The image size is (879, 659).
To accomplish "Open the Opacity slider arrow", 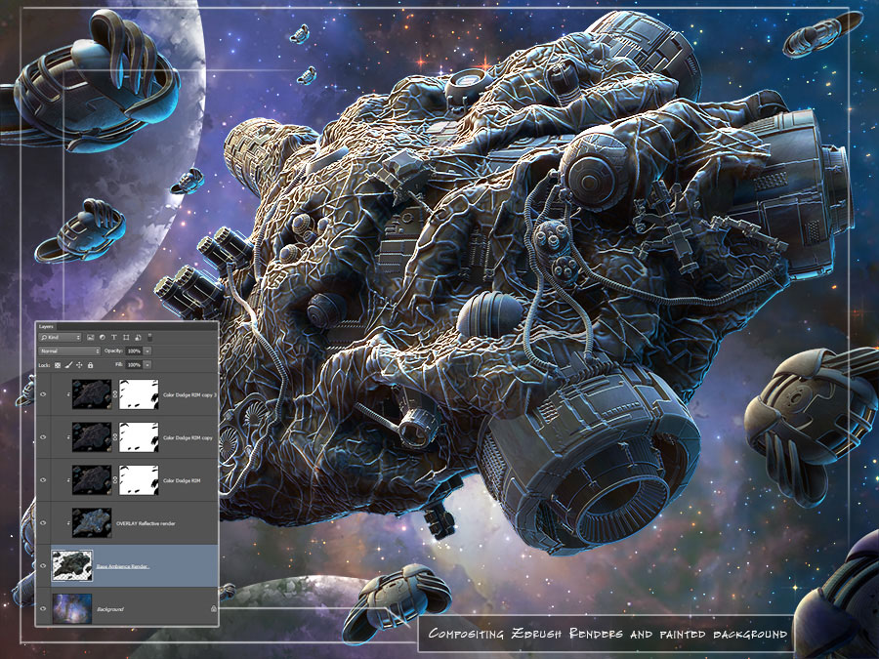I will click(x=147, y=350).
